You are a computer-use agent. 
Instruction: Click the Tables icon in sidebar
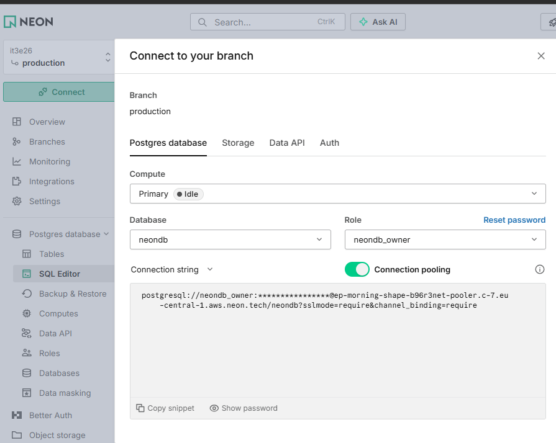pos(27,254)
